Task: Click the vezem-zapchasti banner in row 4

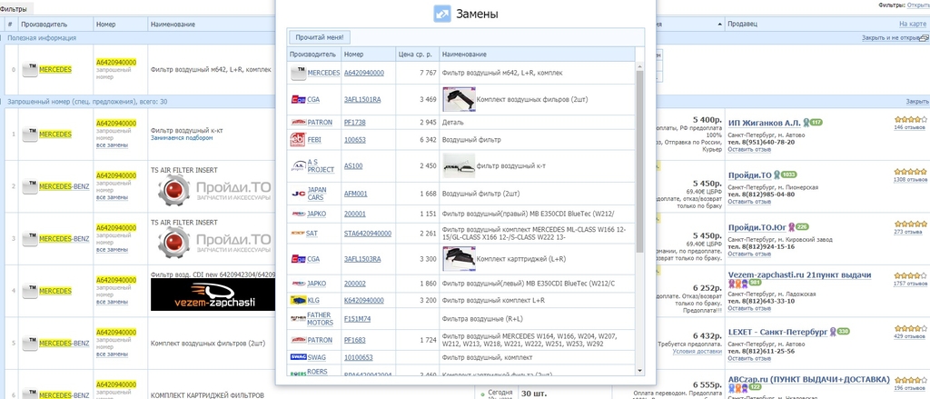Action: tap(213, 294)
